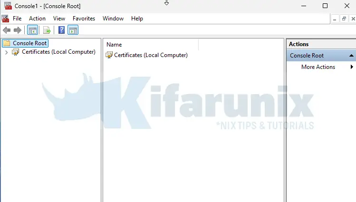Click the Console Root folder icon in the tree
356x202 pixels.
coord(7,43)
